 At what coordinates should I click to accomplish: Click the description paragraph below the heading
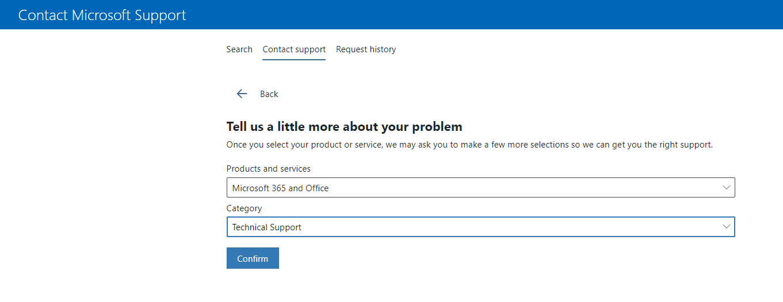[x=469, y=145]
